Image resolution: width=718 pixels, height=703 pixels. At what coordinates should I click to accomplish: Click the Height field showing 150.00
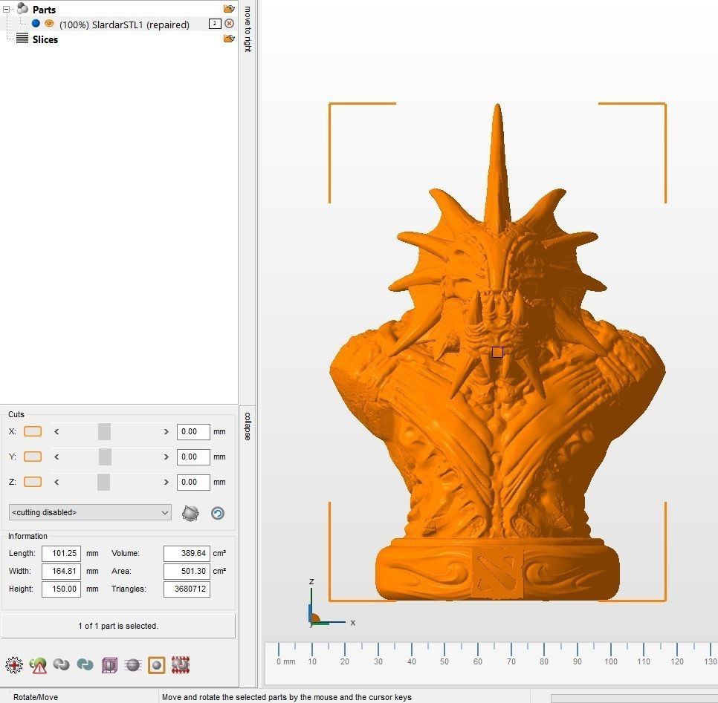pos(62,589)
